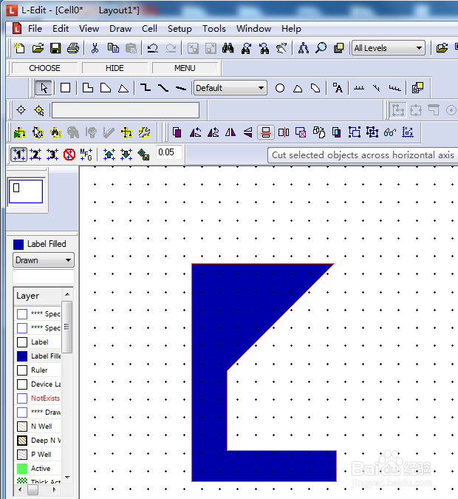Undo the last action
The image size is (458, 499).
pyautogui.click(x=153, y=48)
